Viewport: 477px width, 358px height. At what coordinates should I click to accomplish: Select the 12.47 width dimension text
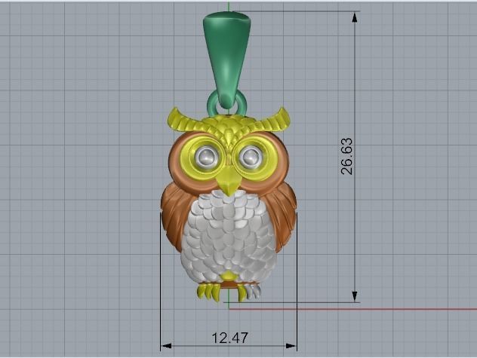click(x=229, y=338)
